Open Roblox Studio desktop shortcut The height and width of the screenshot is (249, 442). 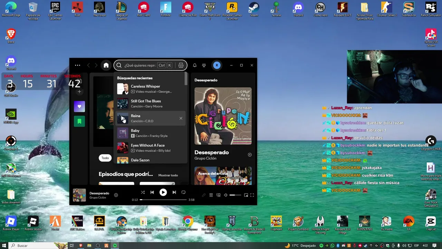click(x=33, y=223)
